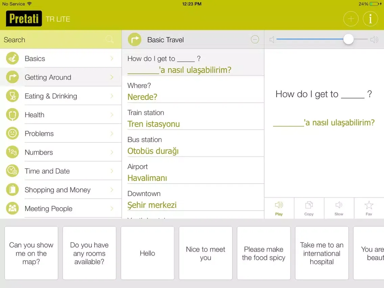Click the Search input field

coord(61,40)
